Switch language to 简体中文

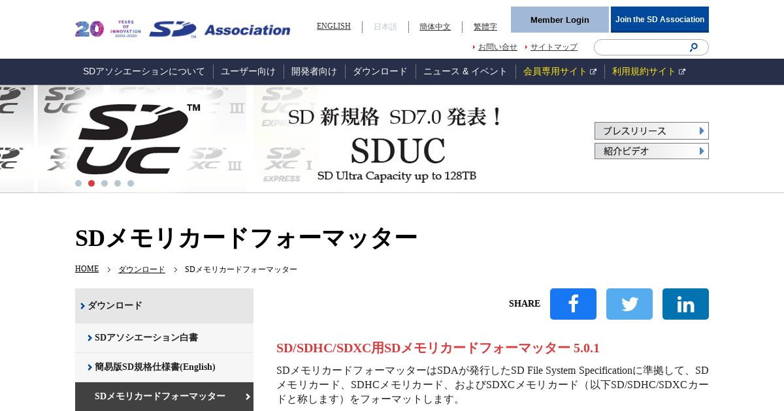[x=435, y=27]
